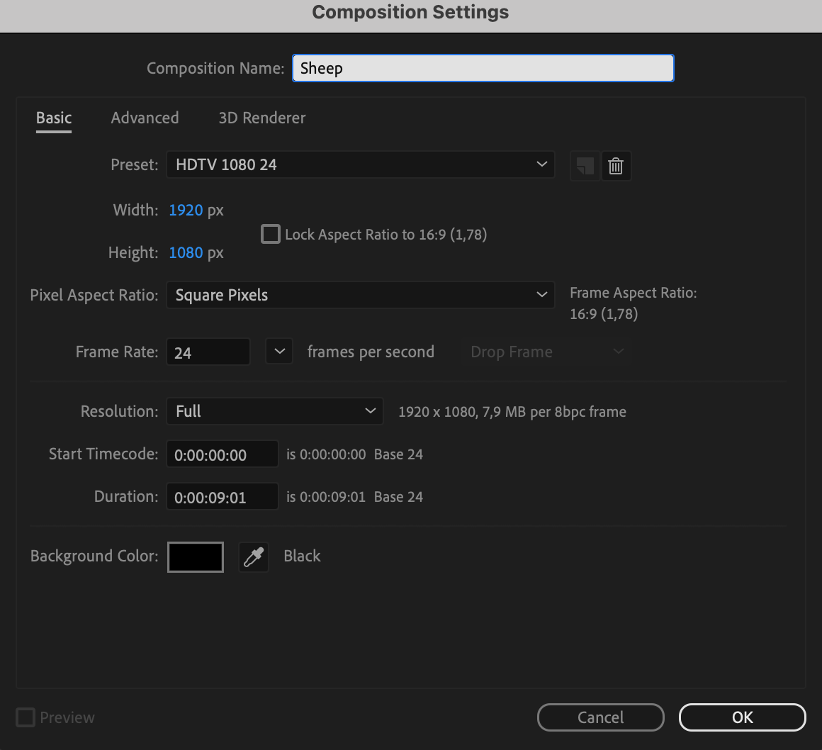Screen dimensions: 822x750
Task: Click the Duration timecode field
Action: 222,497
